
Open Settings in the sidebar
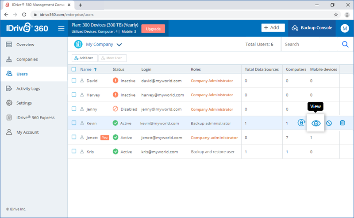click(x=34, y=103)
